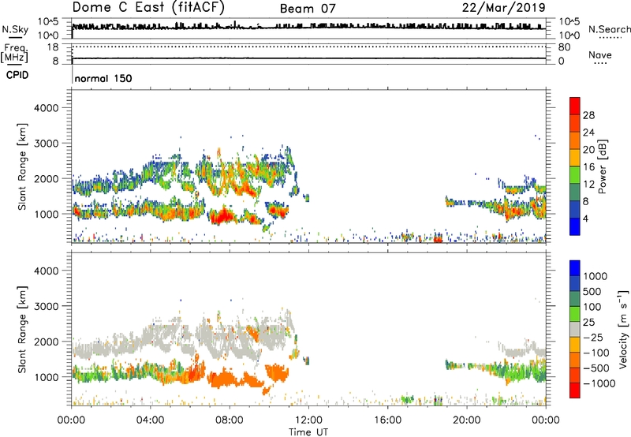Click the 1000 tick label in the power panel
This screenshot has width=631, height=437.
click(x=46, y=214)
